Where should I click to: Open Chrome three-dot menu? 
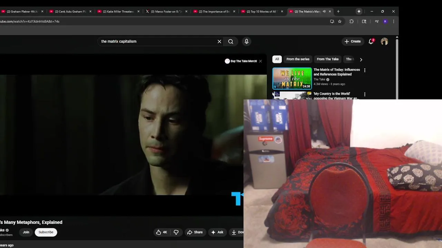coord(394,21)
